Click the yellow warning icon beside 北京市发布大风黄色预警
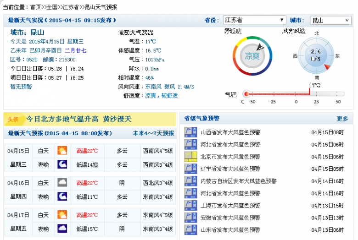 coord(190,157)
